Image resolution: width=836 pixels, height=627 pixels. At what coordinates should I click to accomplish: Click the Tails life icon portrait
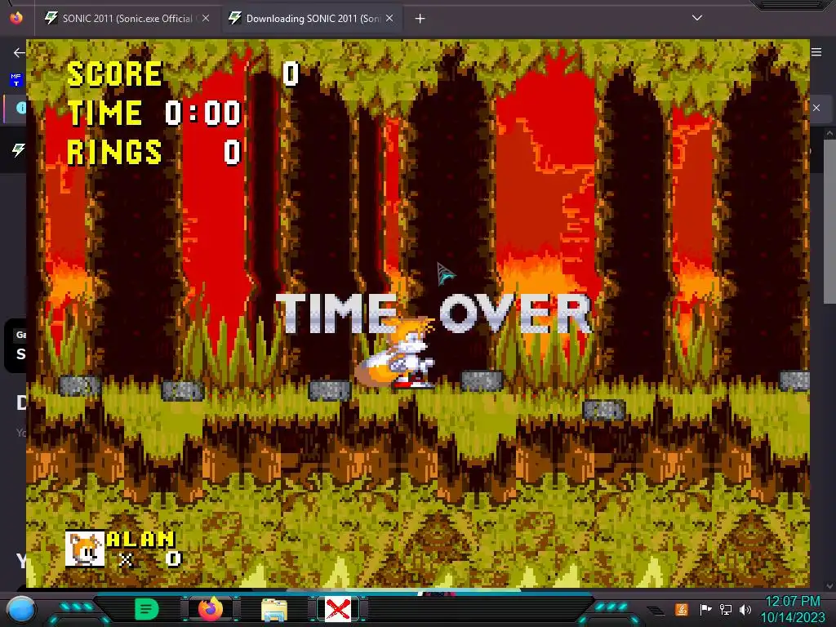[85, 549]
